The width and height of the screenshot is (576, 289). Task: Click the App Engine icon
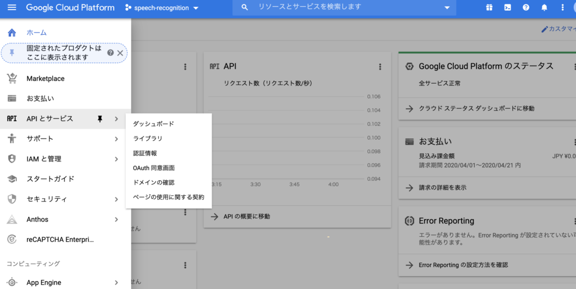click(12, 282)
